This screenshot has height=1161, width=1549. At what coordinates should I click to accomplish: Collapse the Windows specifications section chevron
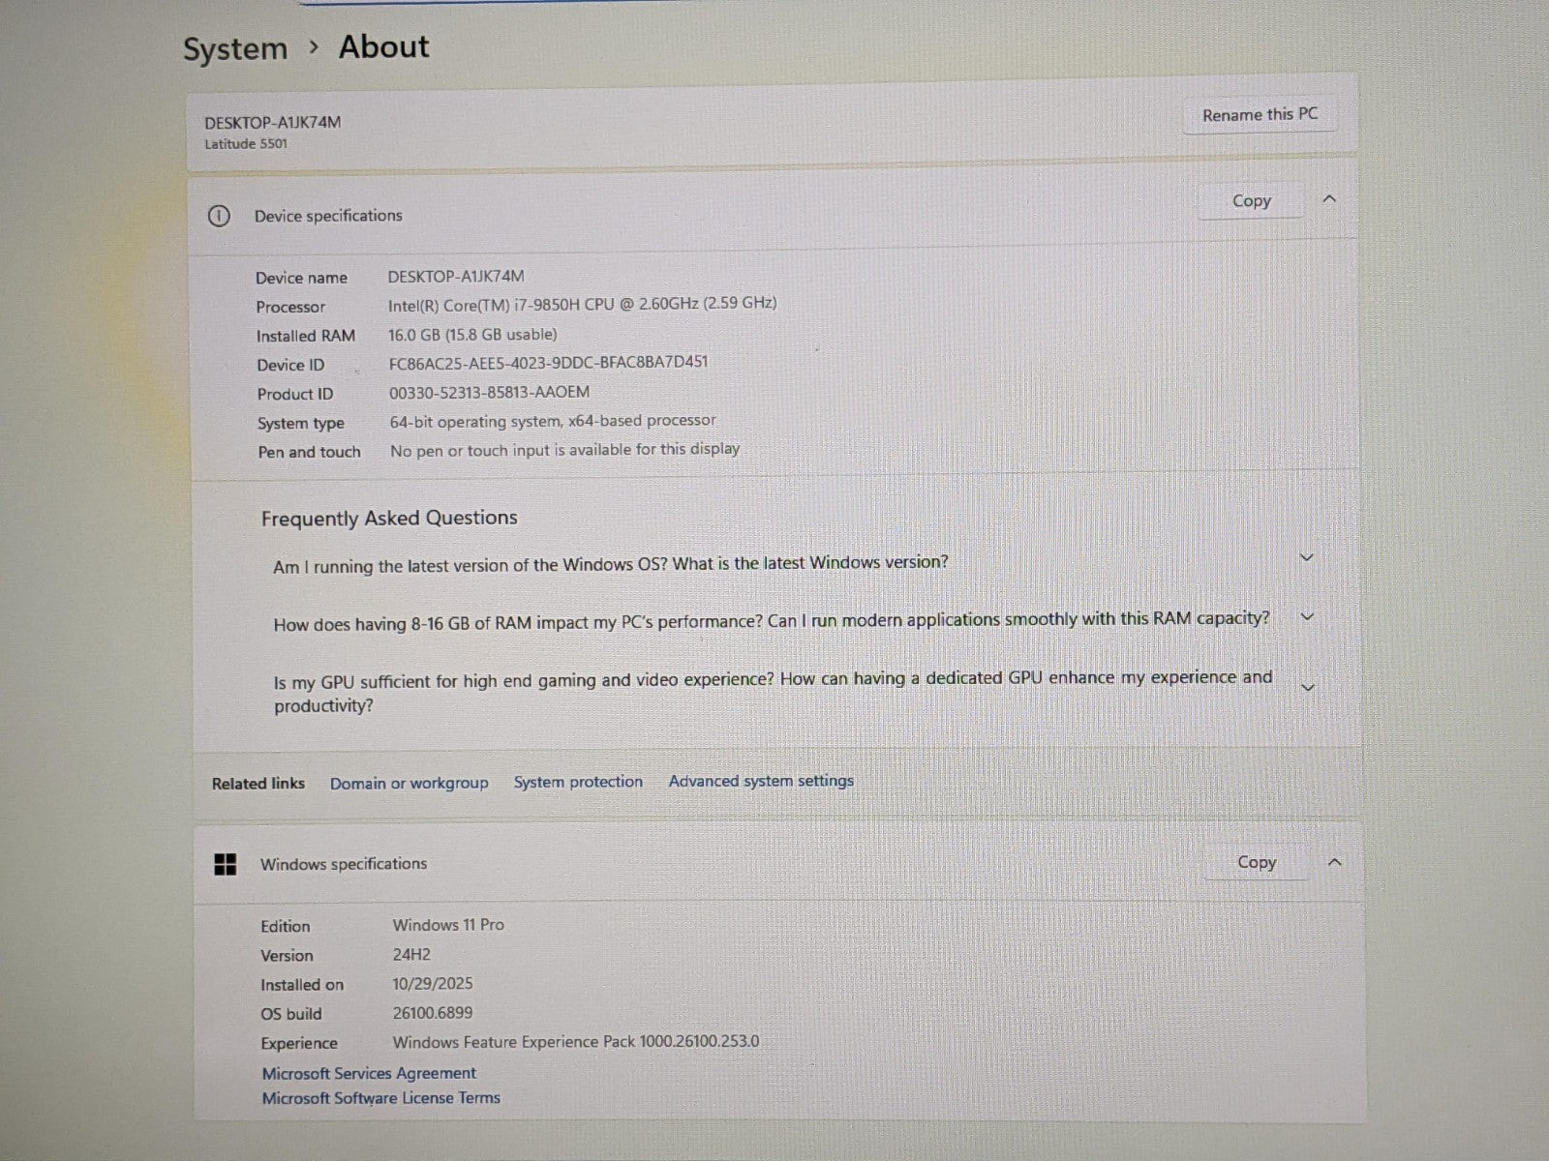[x=1335, y=861]
